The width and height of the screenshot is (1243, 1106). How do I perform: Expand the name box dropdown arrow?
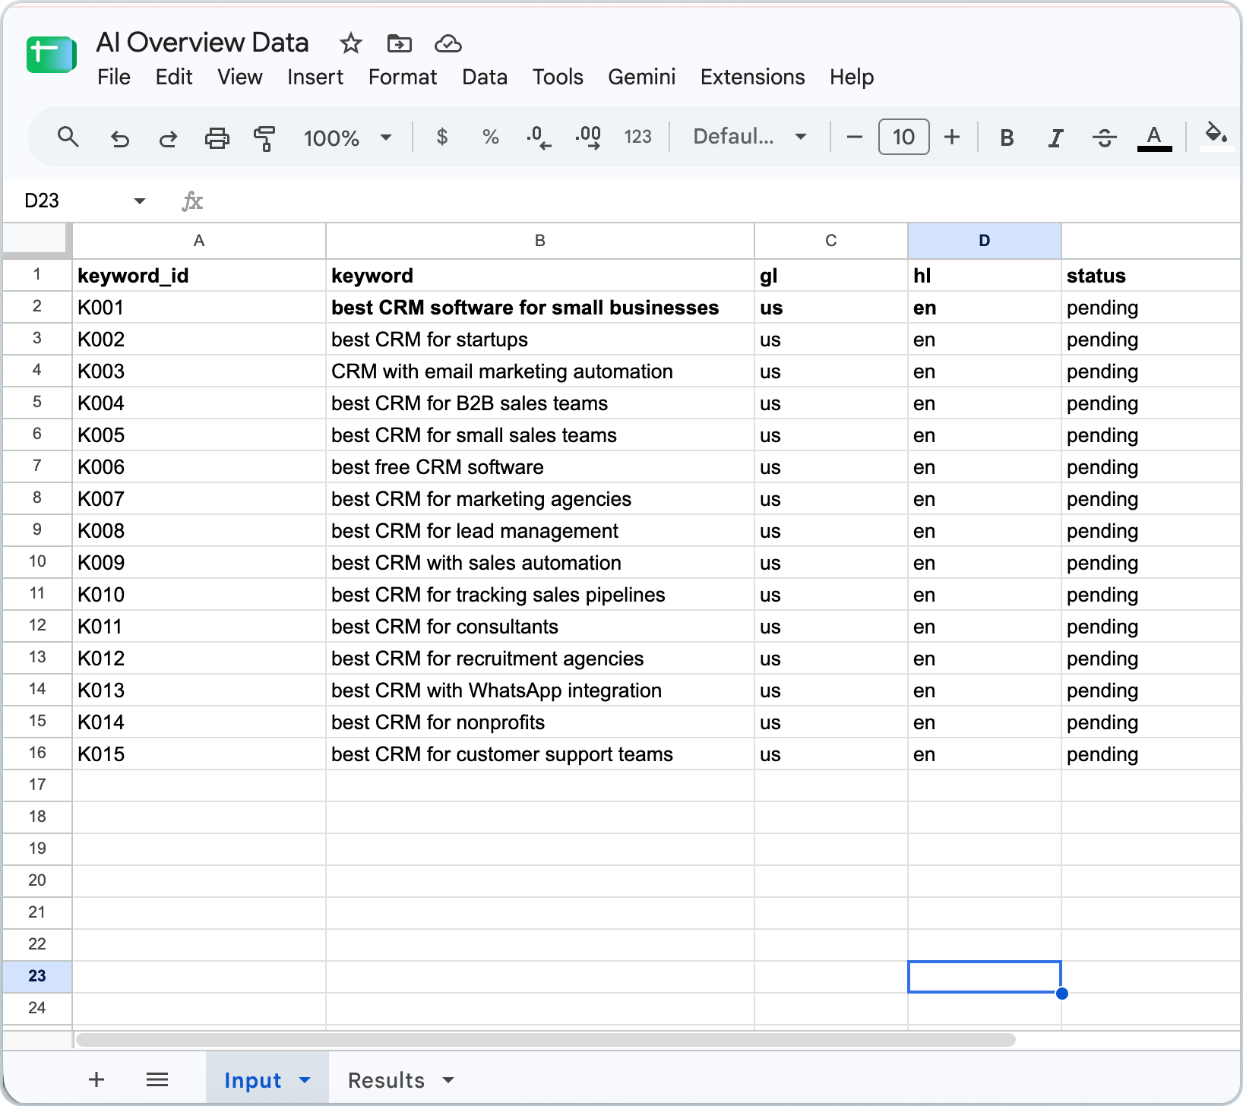click(x=139, y=201)
